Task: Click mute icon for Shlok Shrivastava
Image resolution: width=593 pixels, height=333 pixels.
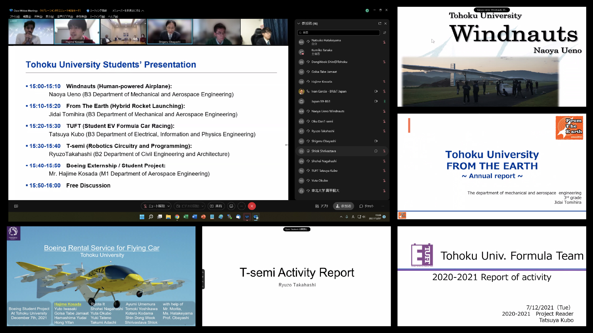Action: [x=384, y=151]
